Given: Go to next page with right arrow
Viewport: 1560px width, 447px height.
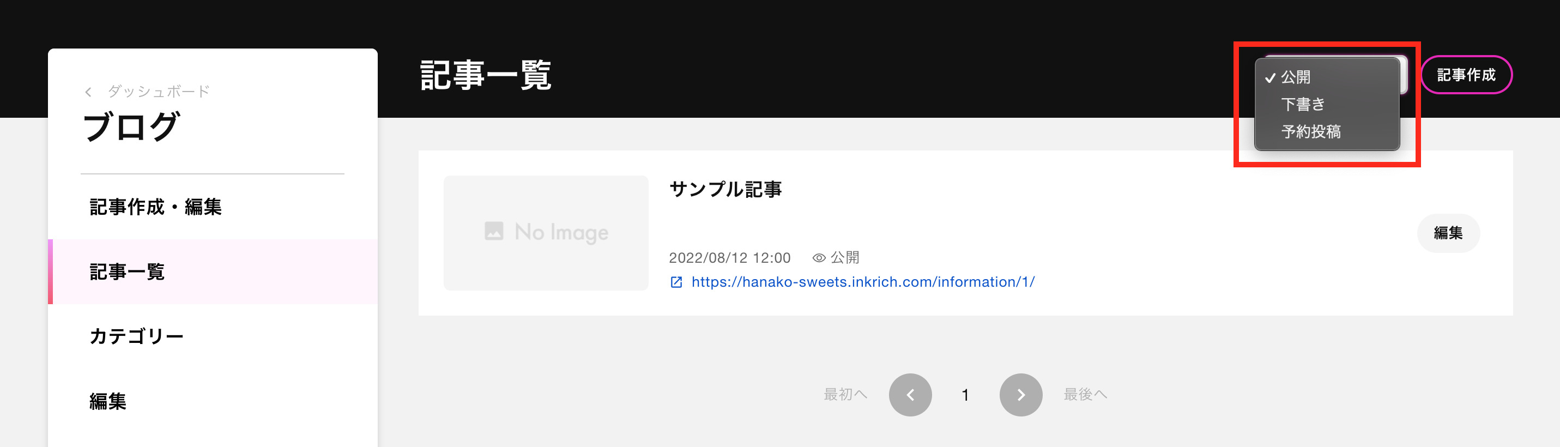Looking at the screenshot, I should 1020,395.
